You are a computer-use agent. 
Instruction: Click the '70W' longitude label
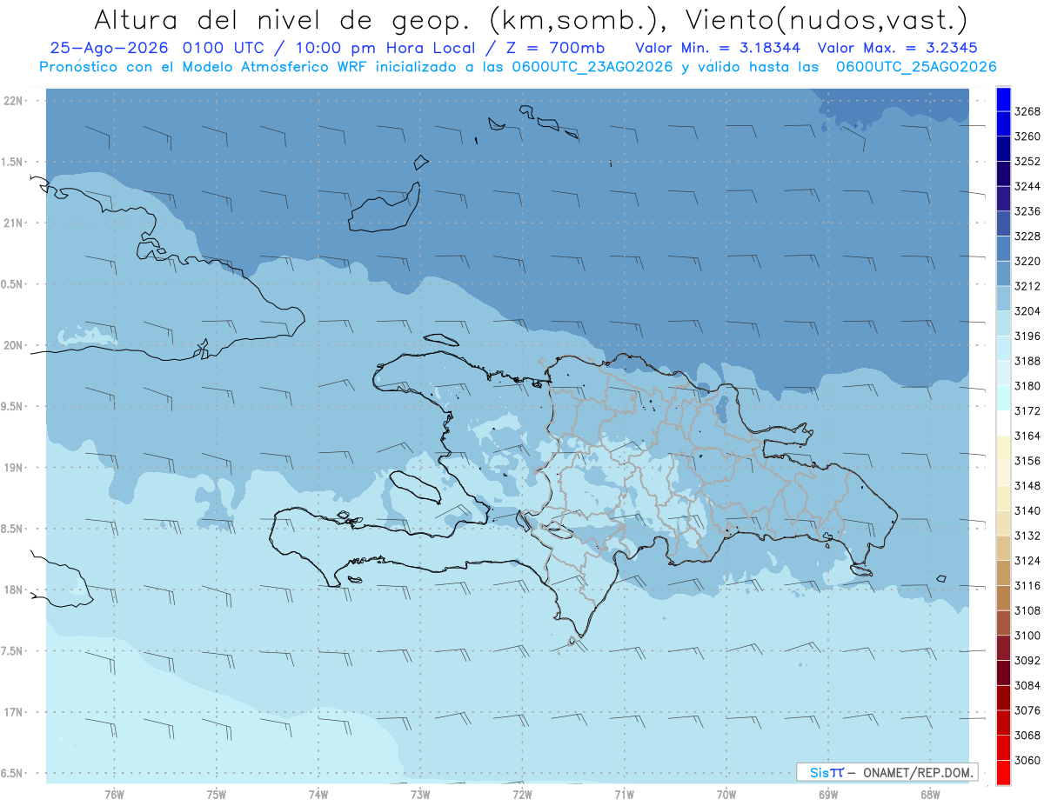726,794
